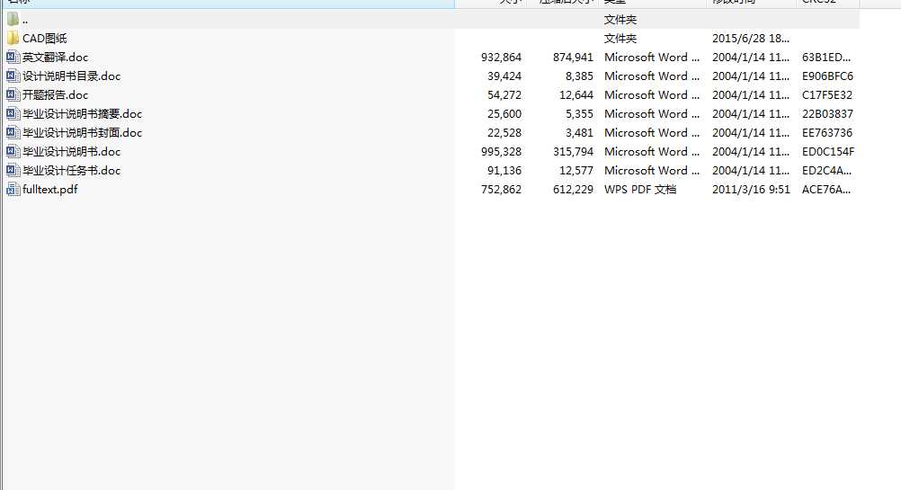
Task: Click the 文件夹 type in the CAD图纸 row
Action: pyautogui.click(x=620, y=39)
